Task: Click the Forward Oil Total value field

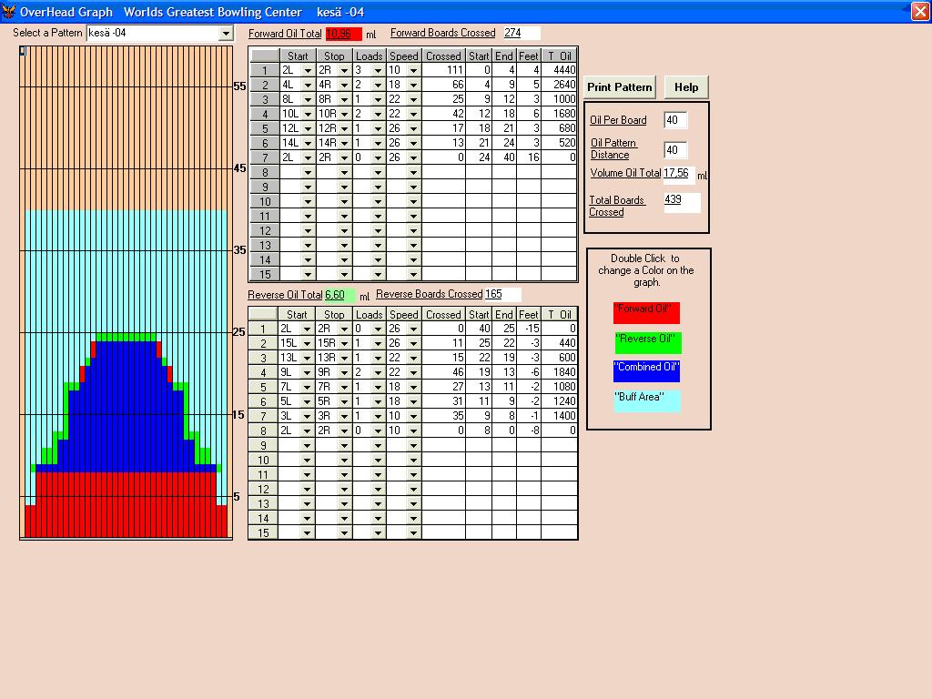Action: (343, 34)
